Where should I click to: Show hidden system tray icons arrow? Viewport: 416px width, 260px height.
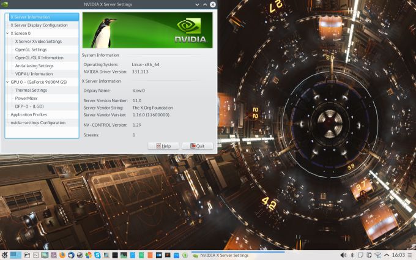pos(387,255)
